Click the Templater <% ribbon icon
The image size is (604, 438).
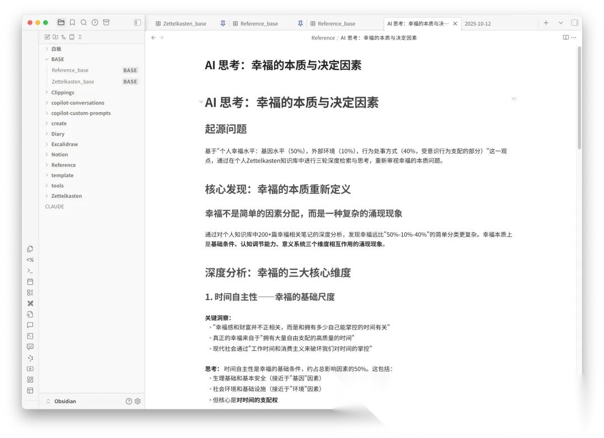tap(30, 260)
